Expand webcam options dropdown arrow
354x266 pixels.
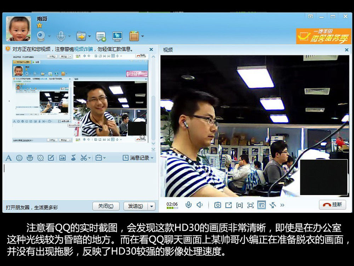pos(49,36)
